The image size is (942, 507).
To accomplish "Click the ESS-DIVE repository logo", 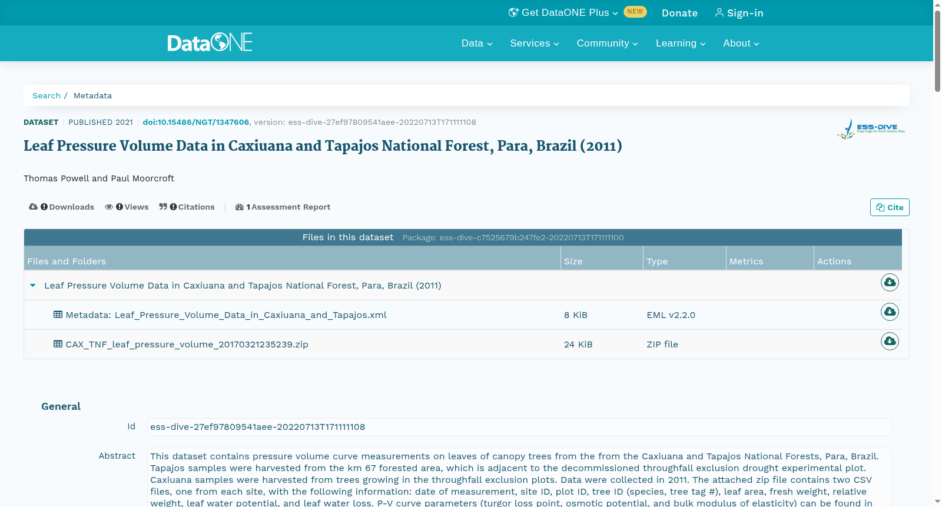I will [x=871, y=129].
